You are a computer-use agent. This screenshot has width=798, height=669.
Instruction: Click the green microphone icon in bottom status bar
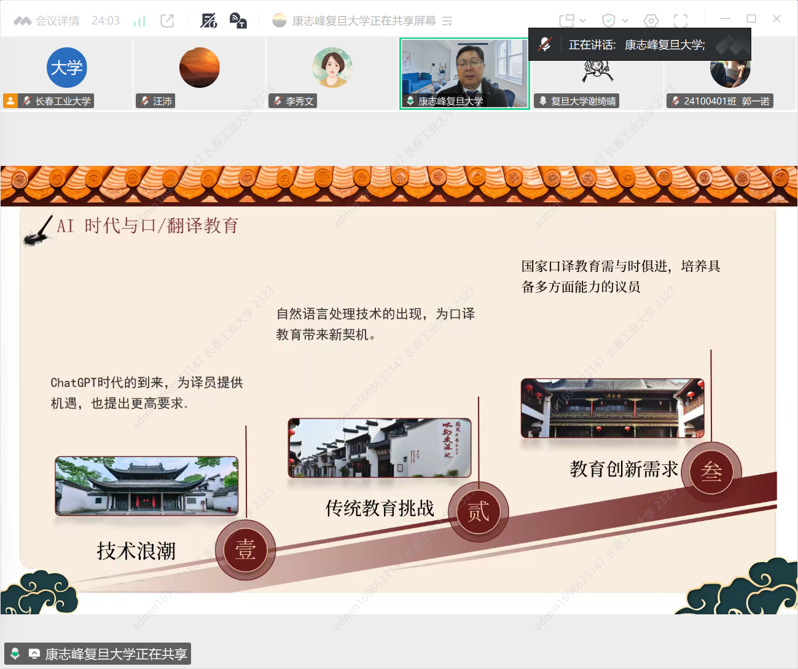15,654
